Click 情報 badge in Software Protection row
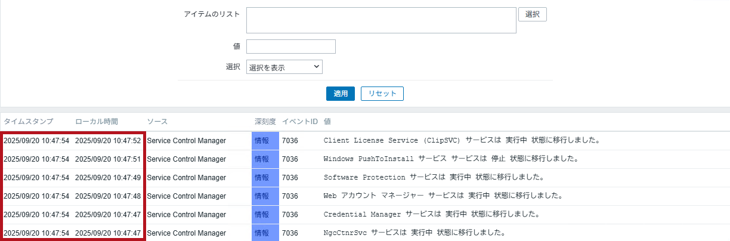The width and height of the screenshot is (730, 241). point(262,178)
